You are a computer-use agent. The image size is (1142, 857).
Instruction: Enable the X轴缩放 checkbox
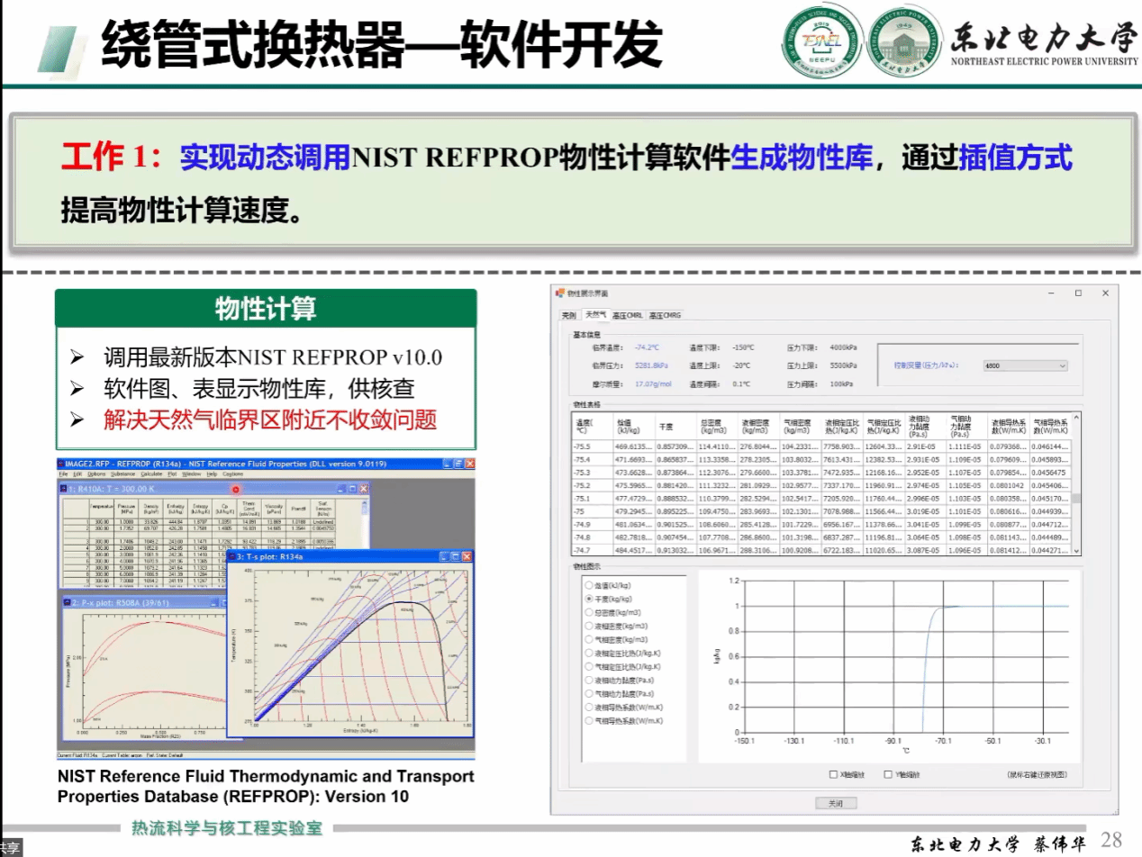pyautogui.click(x=834, y=774)
